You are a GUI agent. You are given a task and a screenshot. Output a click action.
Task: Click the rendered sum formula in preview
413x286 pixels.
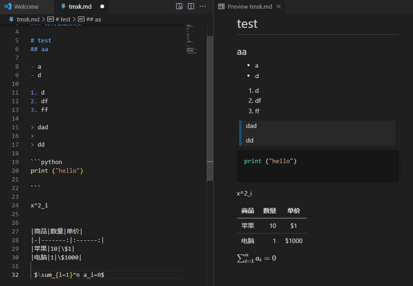click(256, 258)
